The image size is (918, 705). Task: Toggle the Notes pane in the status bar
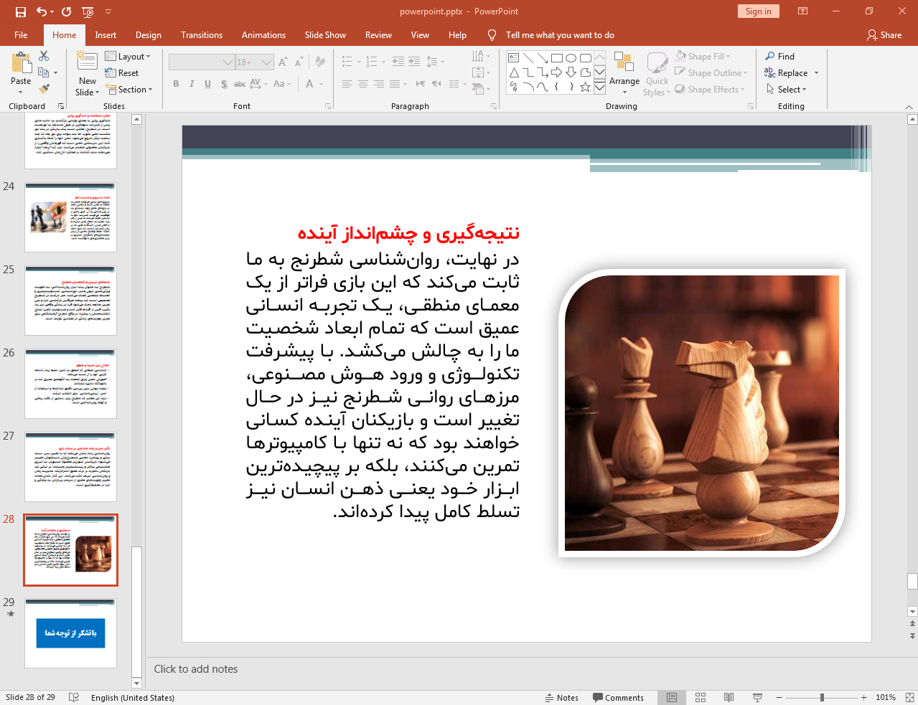(x=561, y=697)
